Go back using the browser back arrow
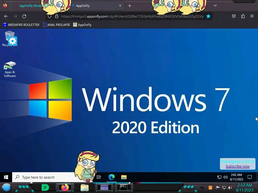 pyautogui.click(x=6, y=16)
